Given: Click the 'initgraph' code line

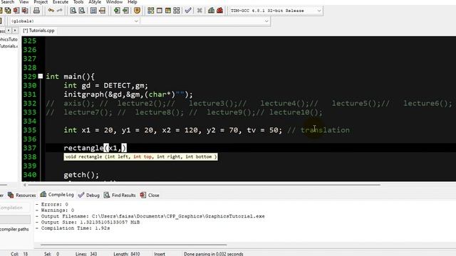Looking at the screenshot, I should (128, 95).
